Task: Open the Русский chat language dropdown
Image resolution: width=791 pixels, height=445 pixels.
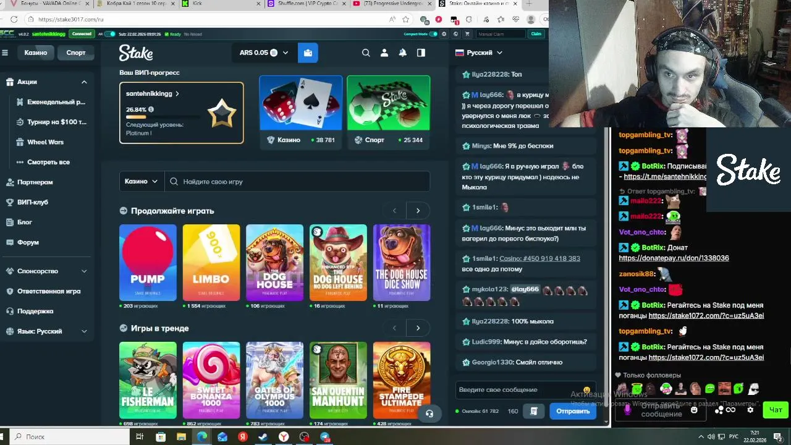Action: click(x=479, y=53)
